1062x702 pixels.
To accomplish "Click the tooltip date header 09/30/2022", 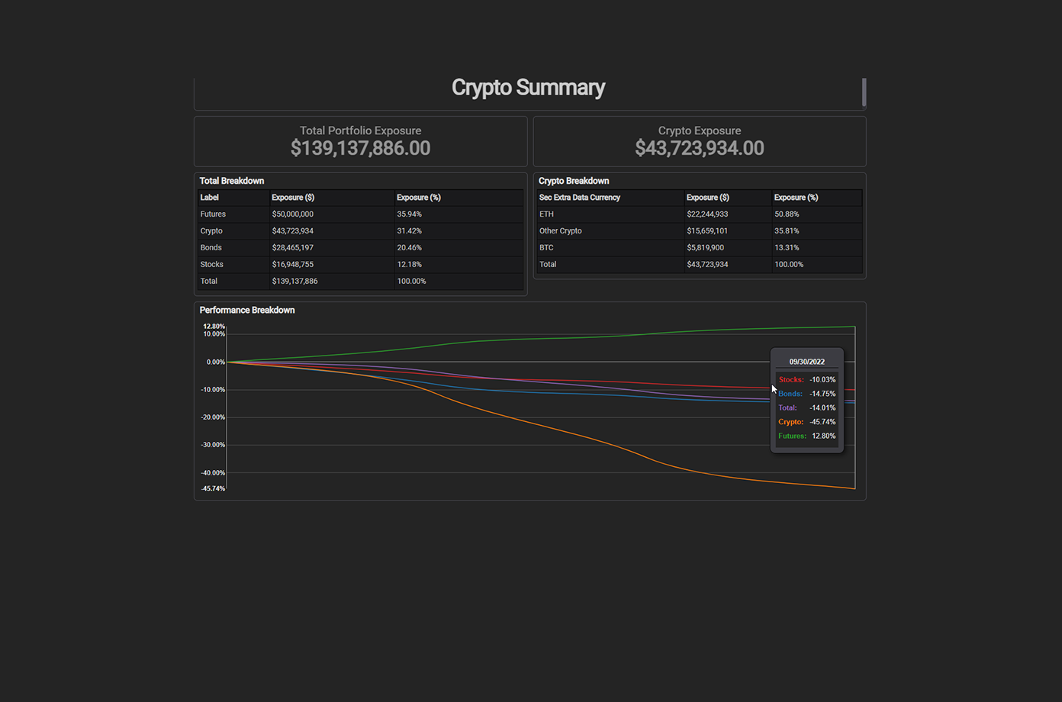I will coord(807,362).
